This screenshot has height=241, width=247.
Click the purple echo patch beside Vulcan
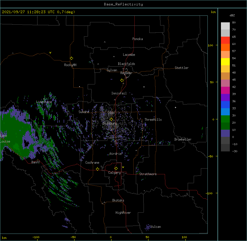tap(148, 227)
